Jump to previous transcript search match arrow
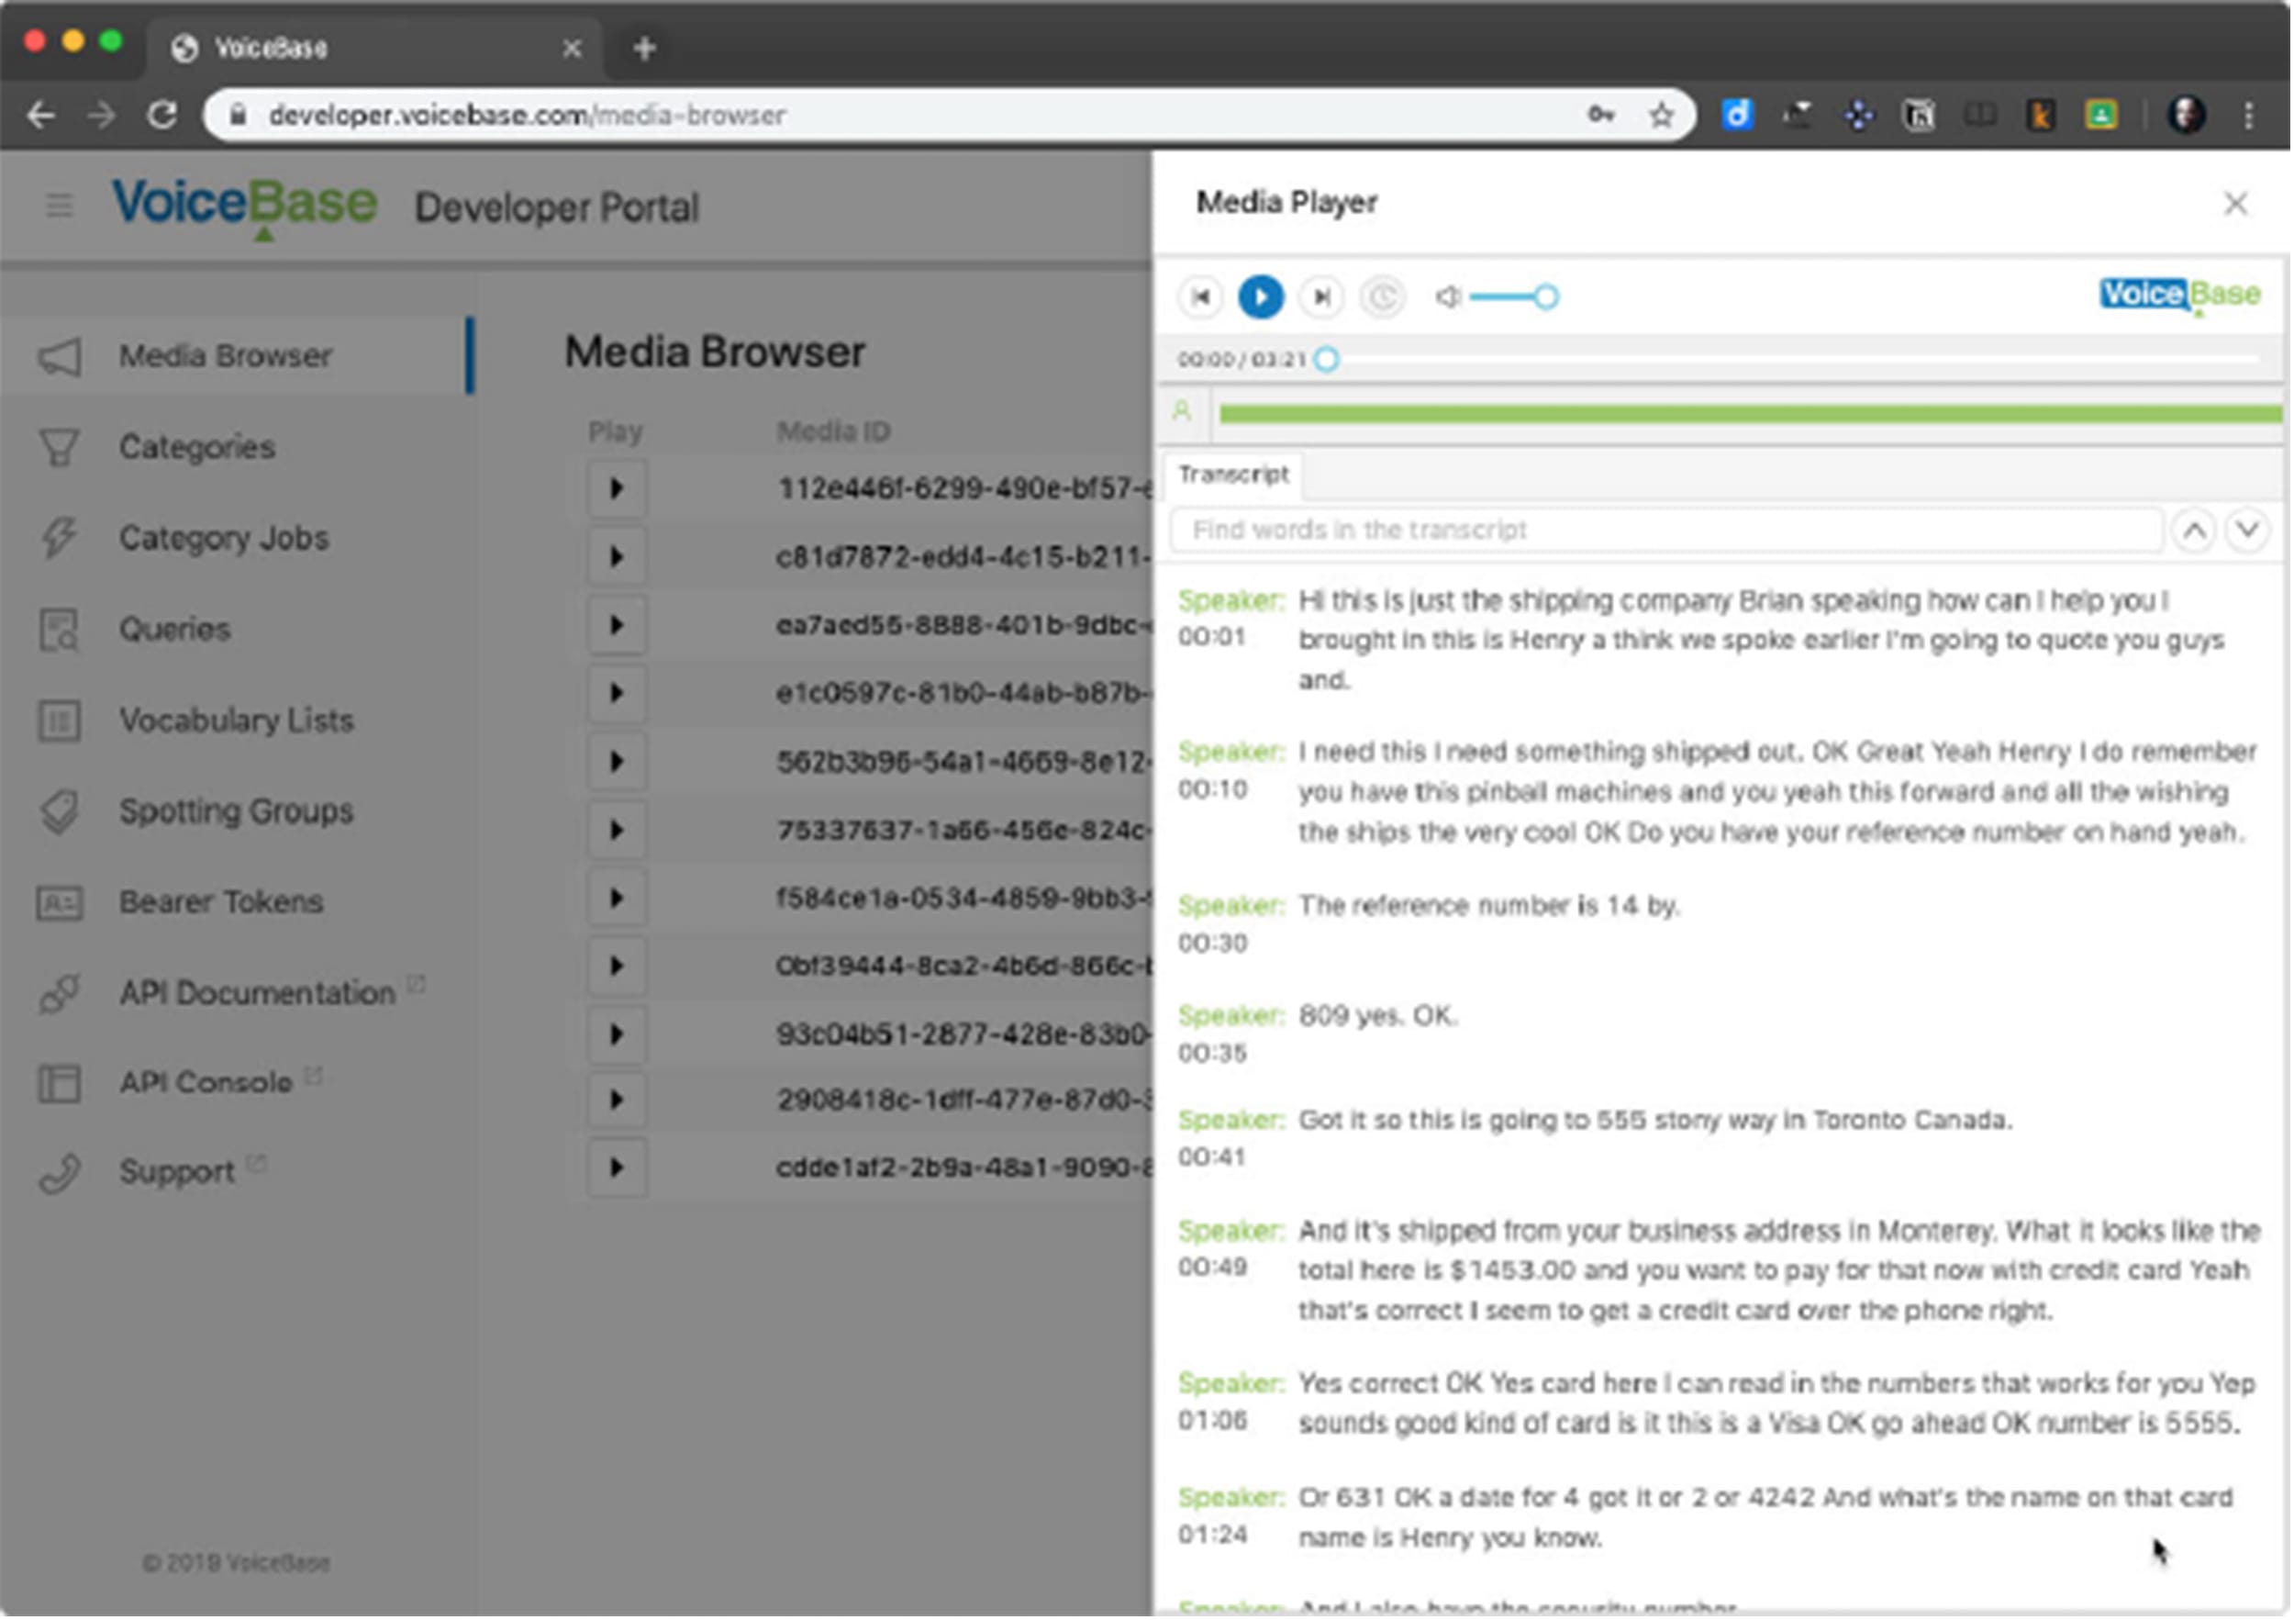Viewport: 2294px width, 1620px height. 2194,531
